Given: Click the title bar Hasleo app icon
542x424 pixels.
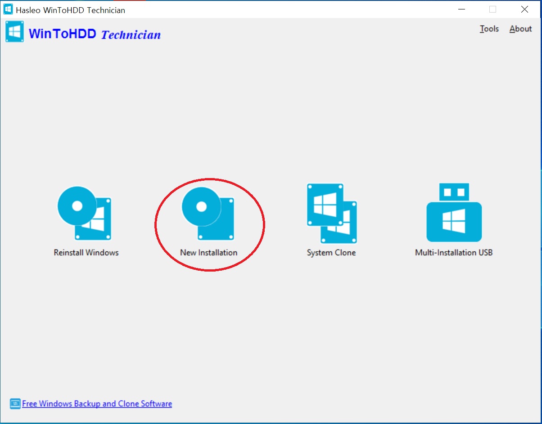Looking at the screenshot, I should pyautogui.click(x=8, y=9).
